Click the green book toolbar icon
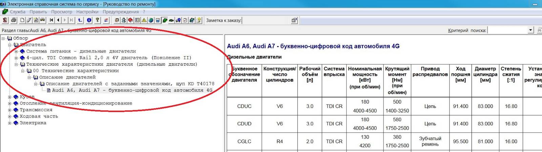The image size is (542, 152). pyautogui.click(x=165, y=20)
